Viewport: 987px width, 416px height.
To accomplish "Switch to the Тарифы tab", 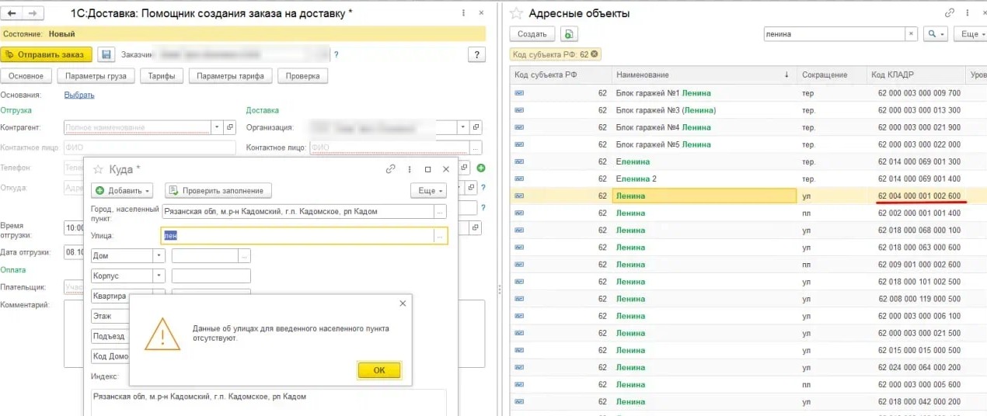I will pos(162,75).
